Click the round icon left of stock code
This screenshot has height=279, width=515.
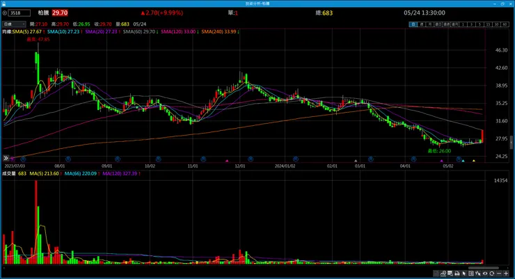(x=5, y=13)
